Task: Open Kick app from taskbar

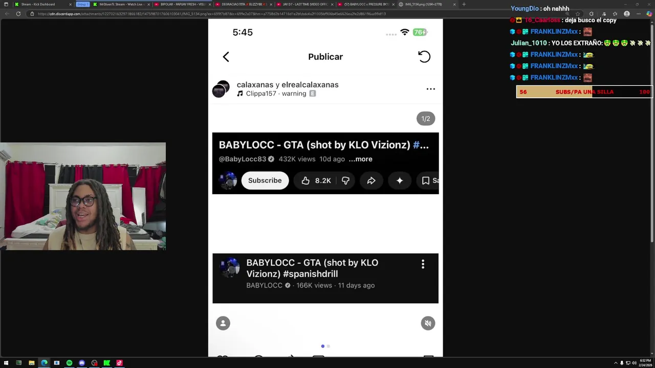Action: pyautogui.click(x=107, y=363)
